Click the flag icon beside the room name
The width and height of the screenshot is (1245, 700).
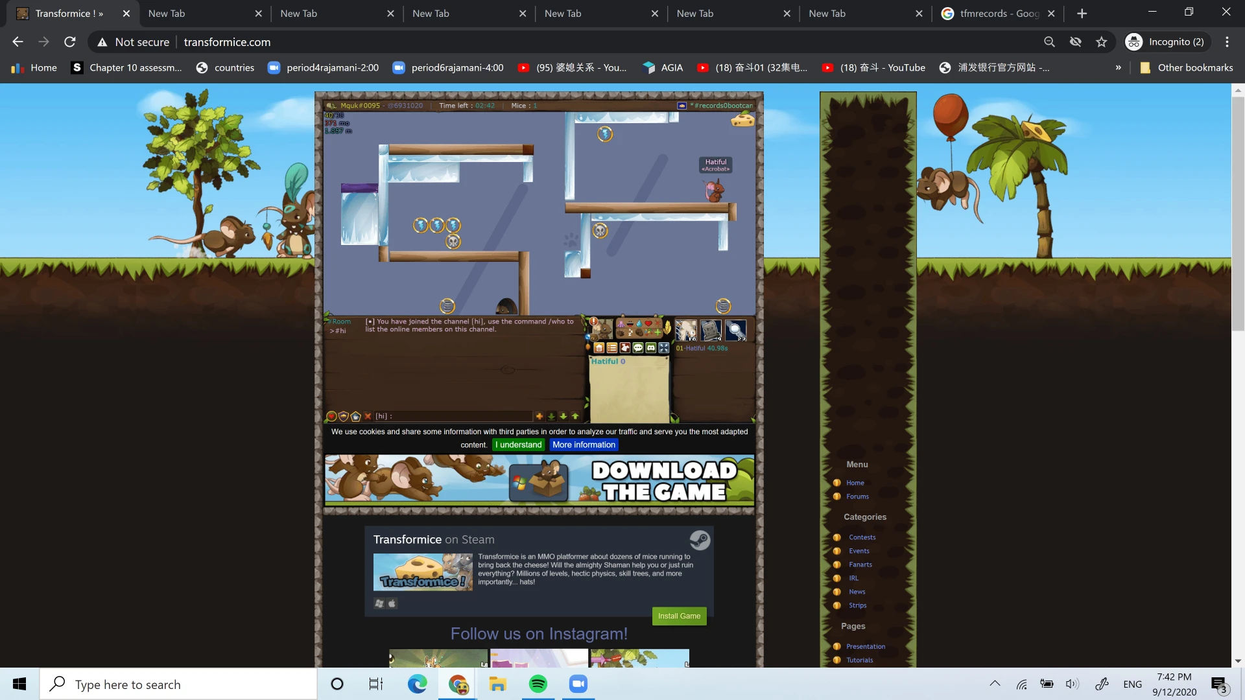point(682,106)
